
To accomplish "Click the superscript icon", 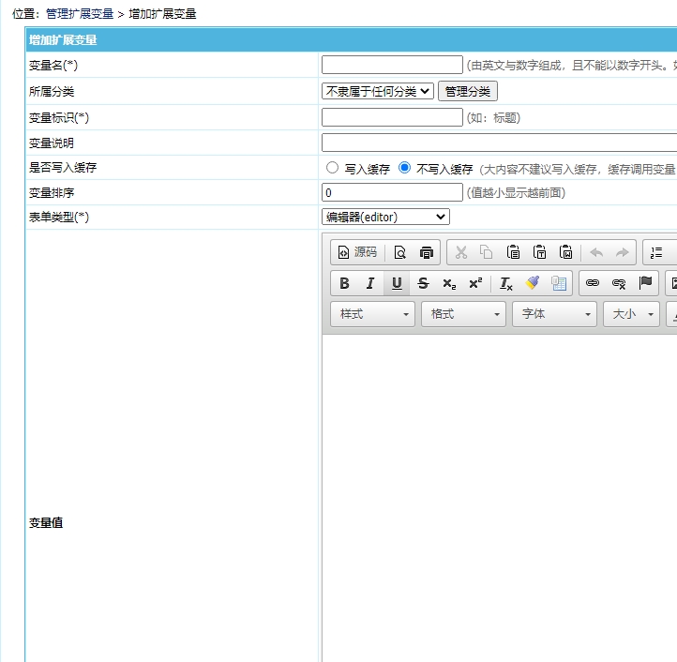I will (x=475, y=283).
